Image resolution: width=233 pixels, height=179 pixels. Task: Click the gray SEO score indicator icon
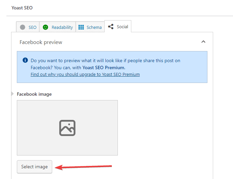click(x=23, y=27)
